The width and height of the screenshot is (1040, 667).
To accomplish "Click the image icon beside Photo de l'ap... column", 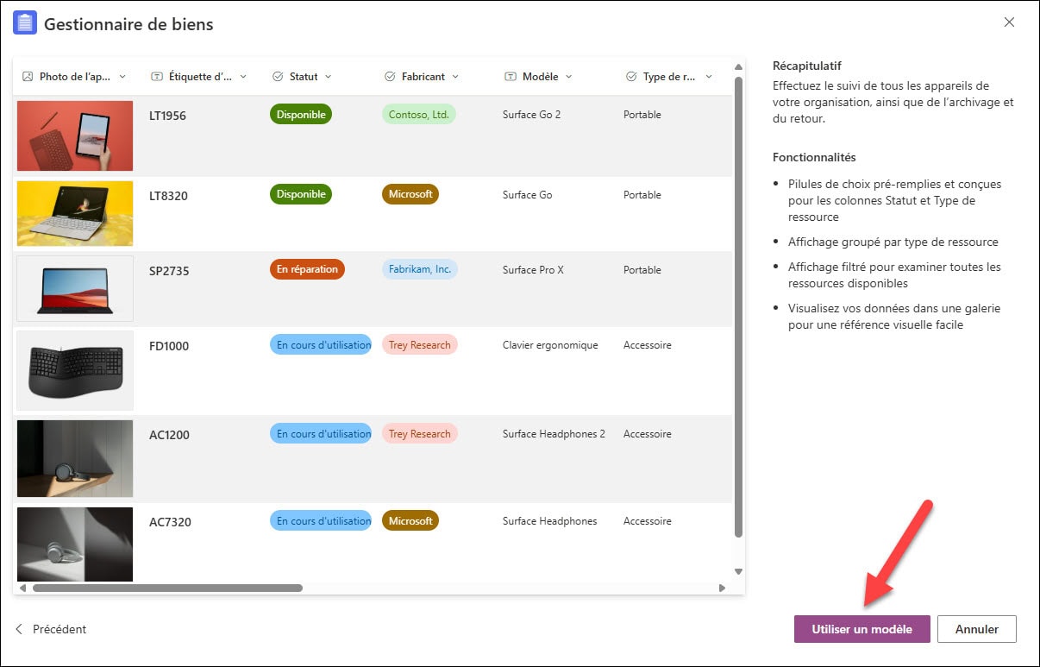I will [27, 76].
